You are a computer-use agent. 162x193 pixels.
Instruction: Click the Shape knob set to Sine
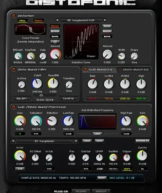134,56
